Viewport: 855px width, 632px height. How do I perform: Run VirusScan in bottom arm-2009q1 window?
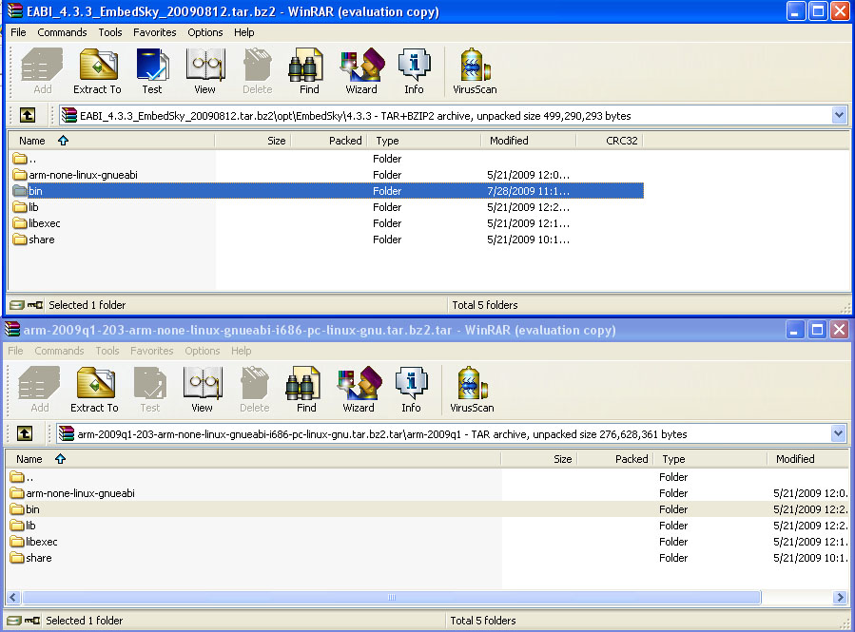(x=472, y=390)
